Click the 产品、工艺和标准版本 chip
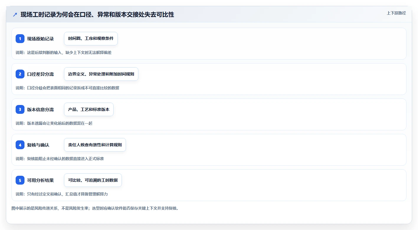The height and width of the screenshot is (230, 418). pos(89,109)
